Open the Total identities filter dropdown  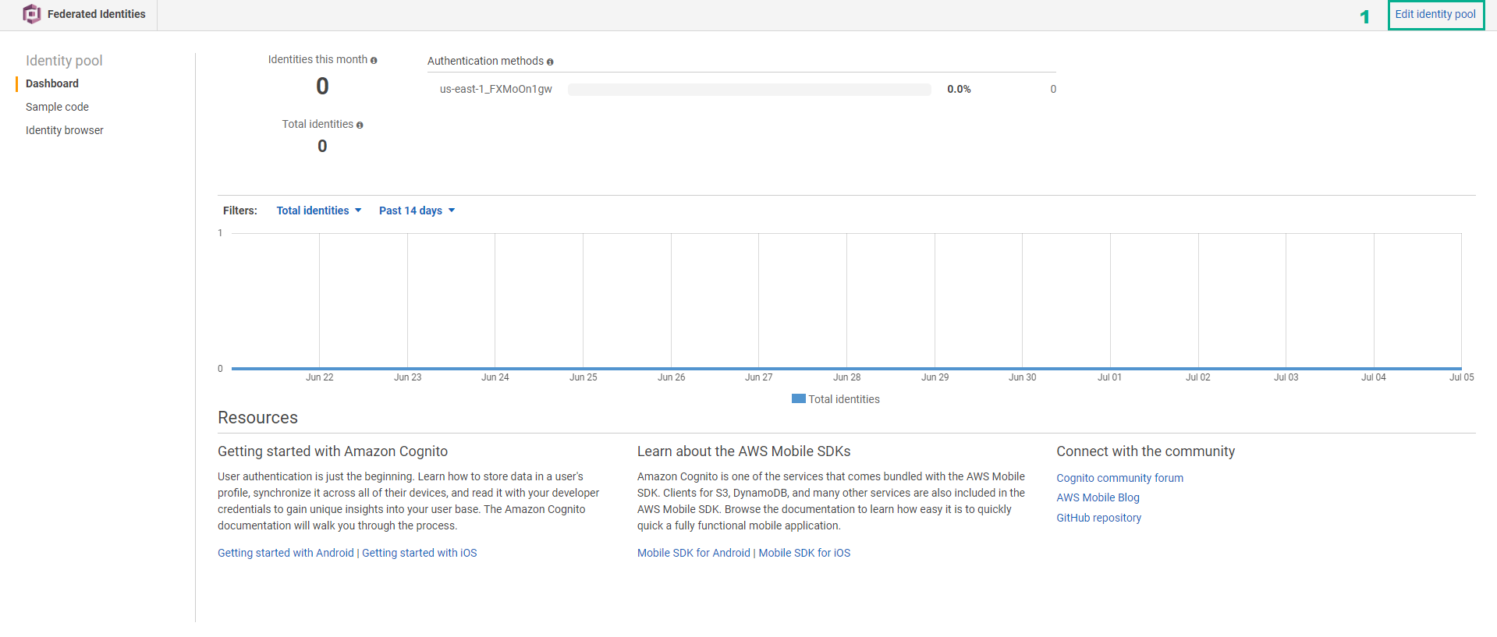(x=319, y=211)
